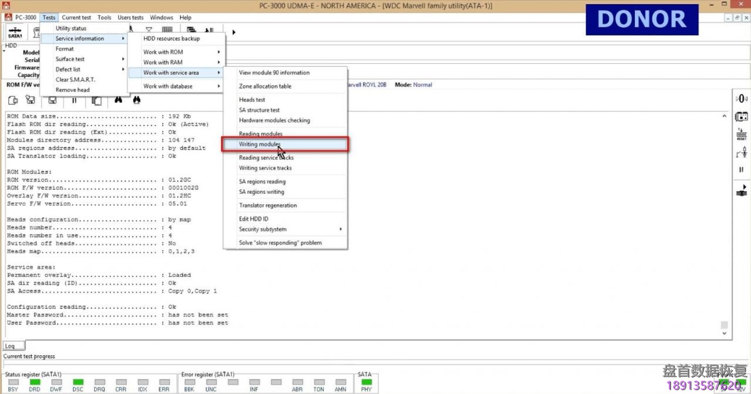Click the DRD status register indicator
This screenshot has width=751, height=394.
pyautogui.click(x=35, y=382)
